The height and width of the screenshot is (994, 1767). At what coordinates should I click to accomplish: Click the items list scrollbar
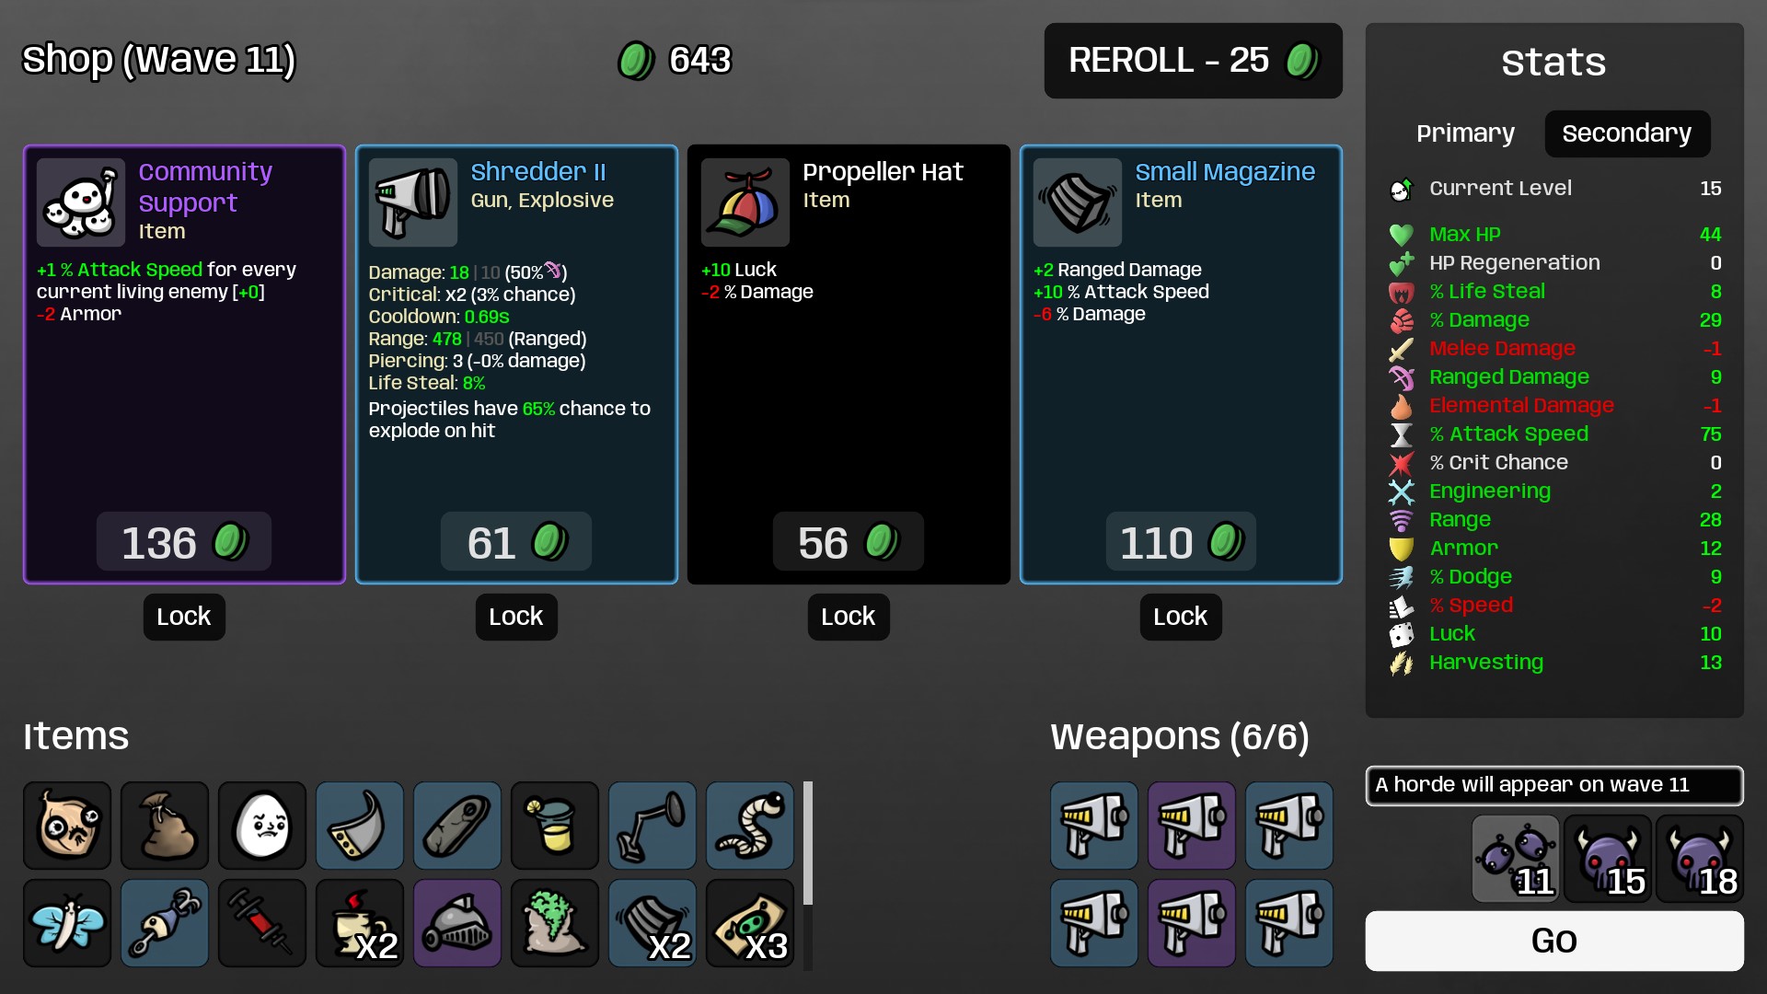coord(808,843)
